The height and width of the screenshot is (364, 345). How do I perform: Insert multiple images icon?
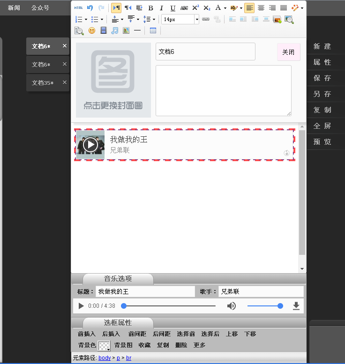pos(277,20)
